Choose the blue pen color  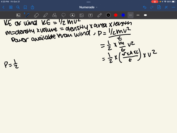click(x=123, y=15)
